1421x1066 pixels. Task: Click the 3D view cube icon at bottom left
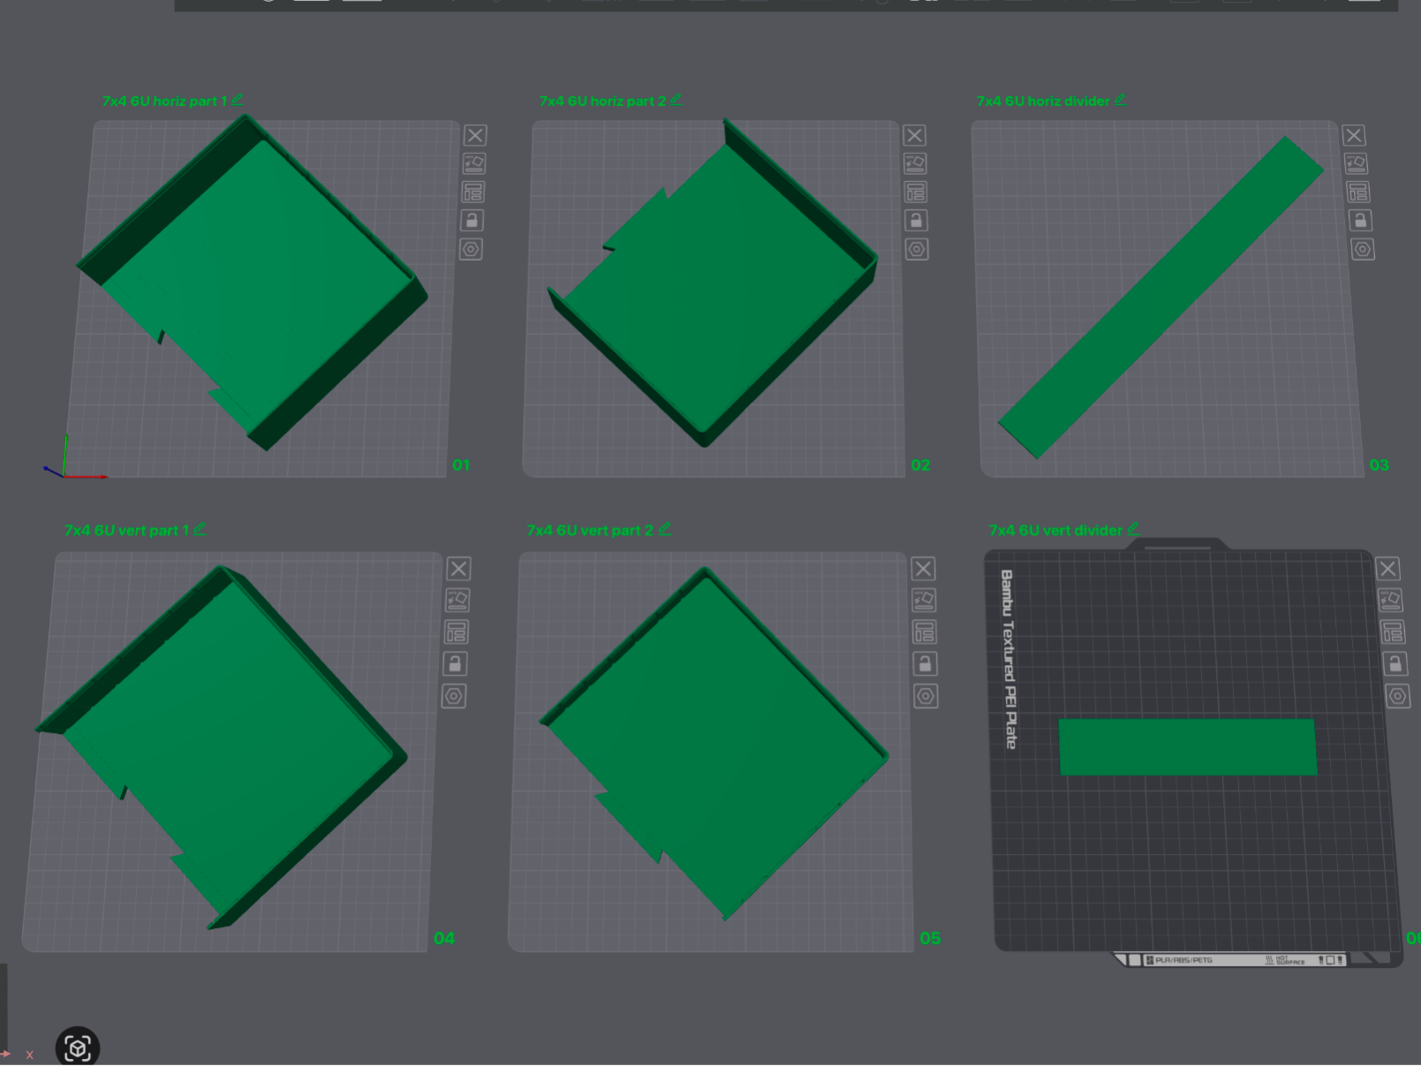coord(78,1047)
